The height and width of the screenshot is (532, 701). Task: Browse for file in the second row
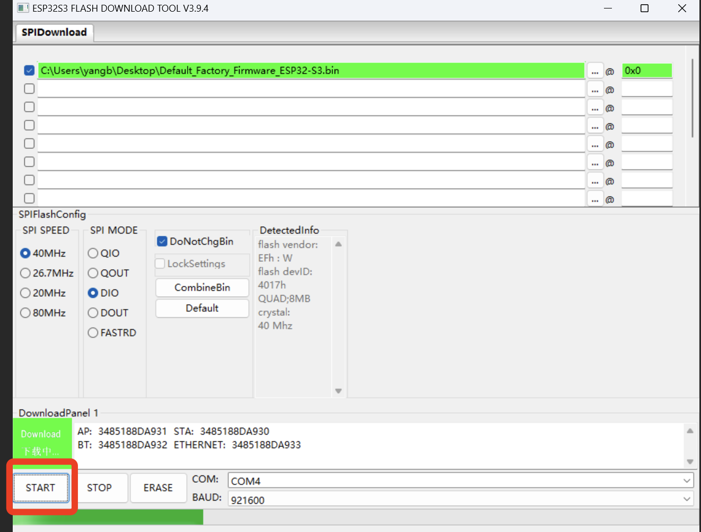595,90
